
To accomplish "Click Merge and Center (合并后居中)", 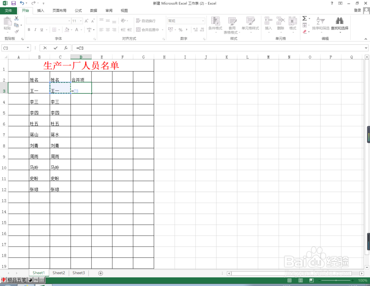I will (148, 30).
